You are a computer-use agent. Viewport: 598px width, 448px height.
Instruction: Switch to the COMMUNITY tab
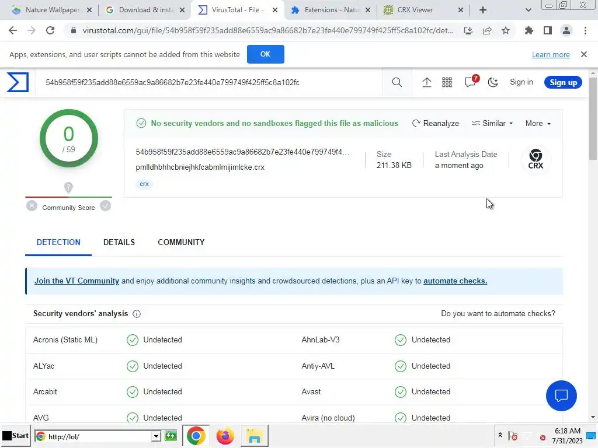[181, 242]
